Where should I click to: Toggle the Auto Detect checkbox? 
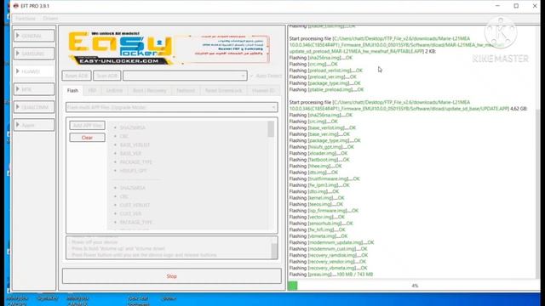pos(252,76)
